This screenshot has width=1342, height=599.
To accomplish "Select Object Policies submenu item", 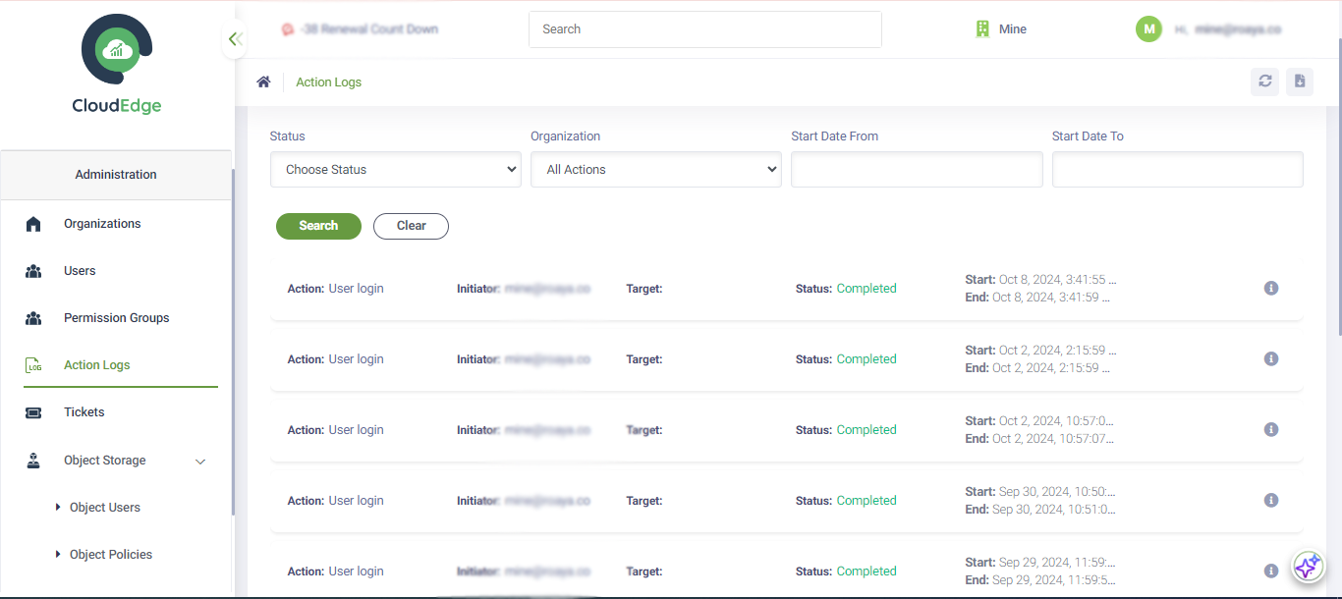I will pos(111,555).
